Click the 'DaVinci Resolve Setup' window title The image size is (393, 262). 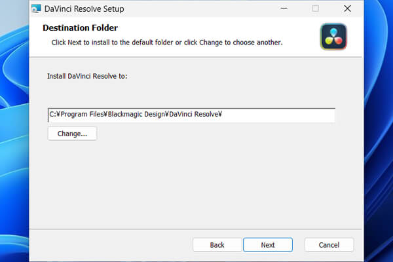point(84,9)
